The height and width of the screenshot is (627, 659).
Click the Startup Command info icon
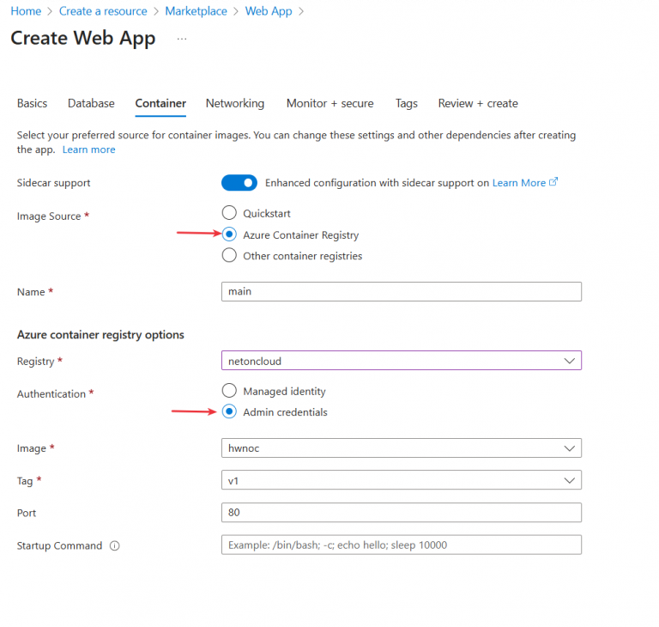coord(115,545)
